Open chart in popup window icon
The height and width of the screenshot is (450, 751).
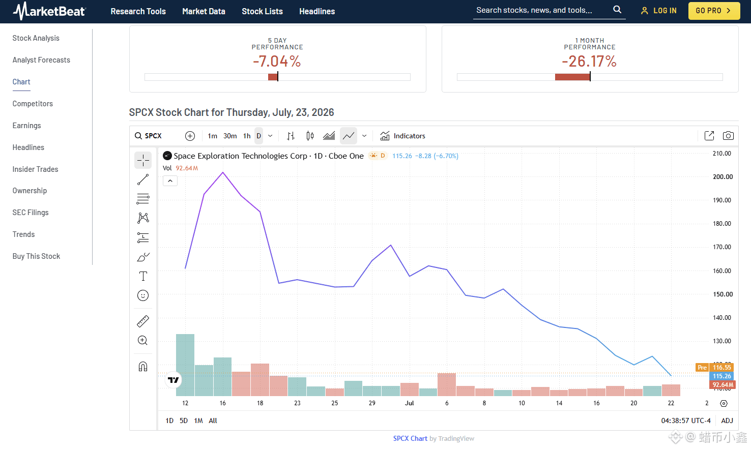(x=709, y=136)
